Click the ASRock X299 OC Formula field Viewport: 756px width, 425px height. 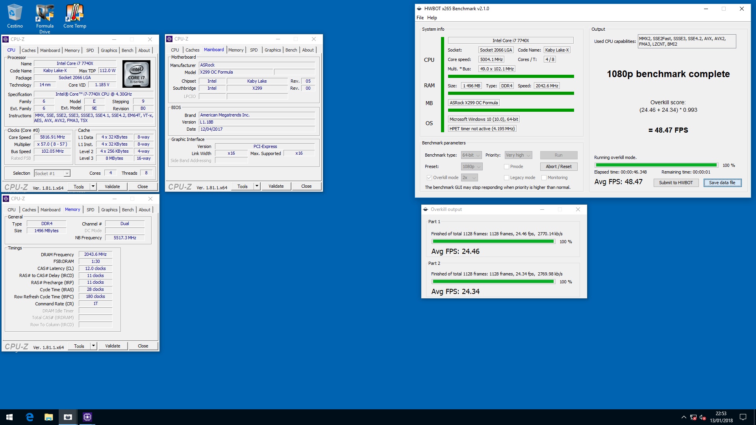tap(474, 103)
